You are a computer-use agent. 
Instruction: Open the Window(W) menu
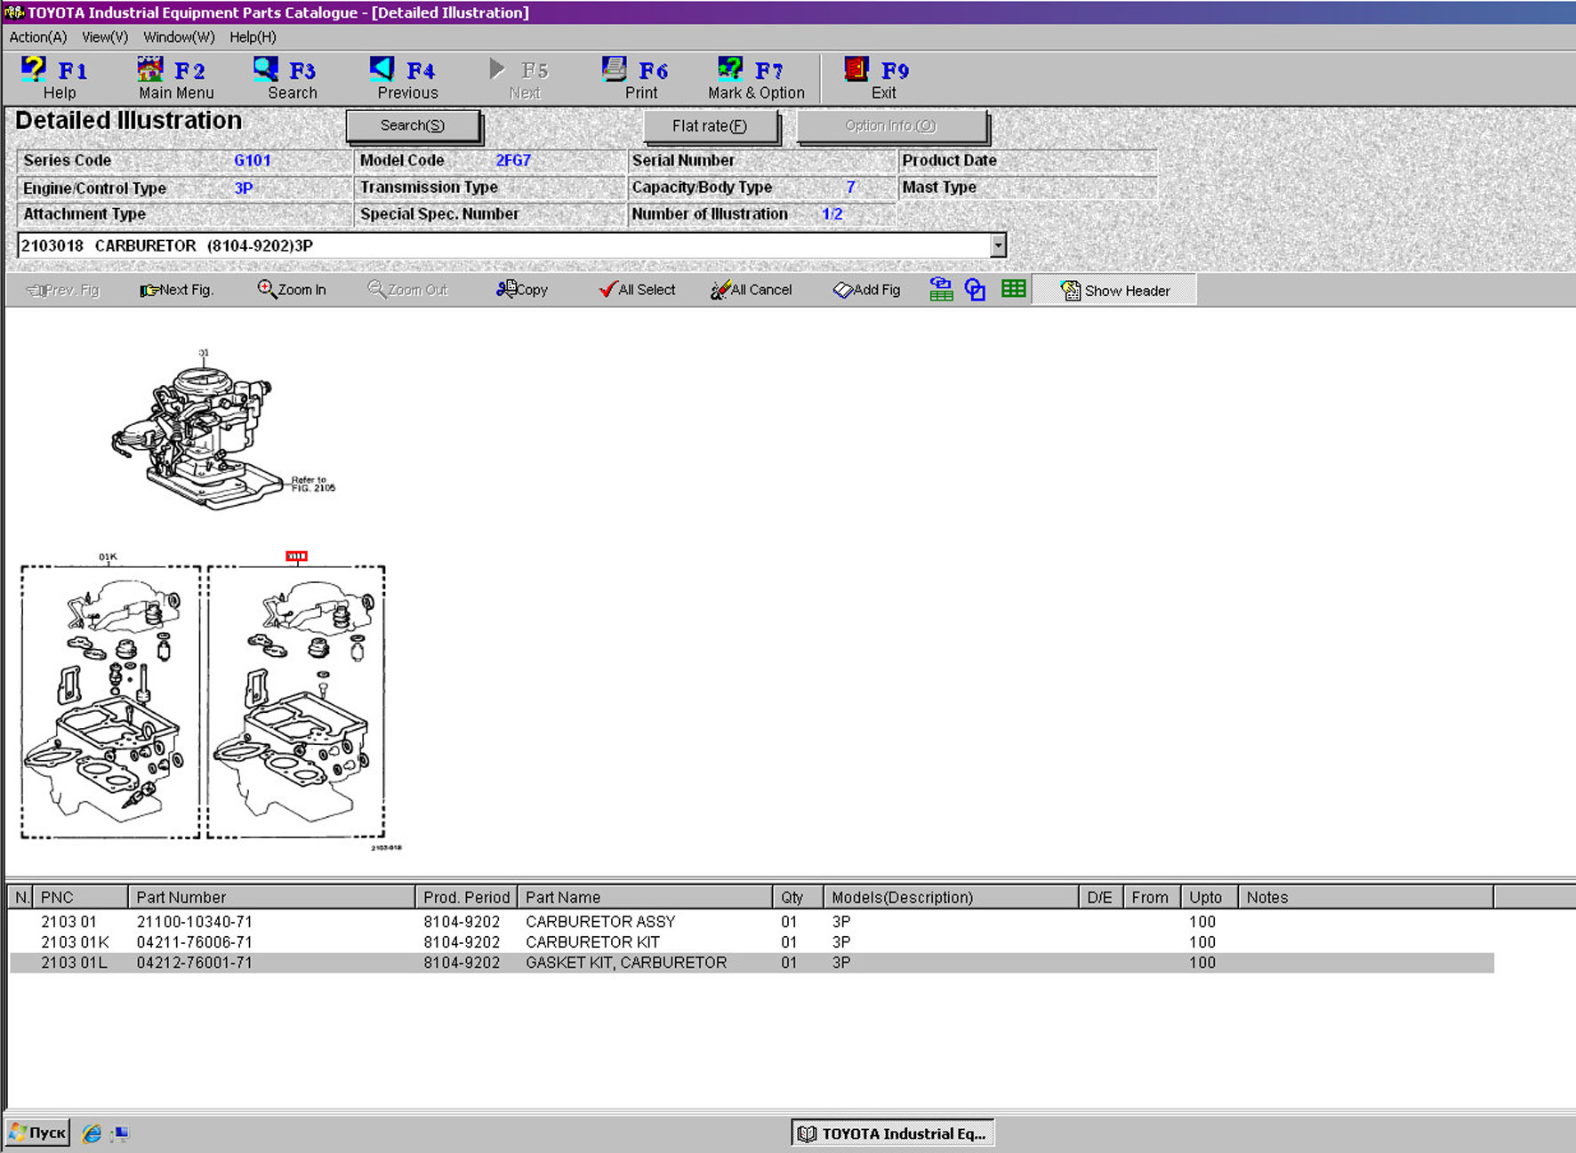click(x=179, y=37)
